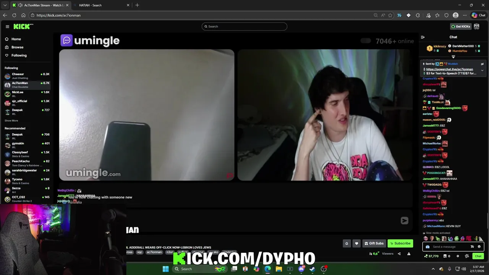
Task: Select the Ac7ionMan Stream browser tab
Action: point(40,5)
